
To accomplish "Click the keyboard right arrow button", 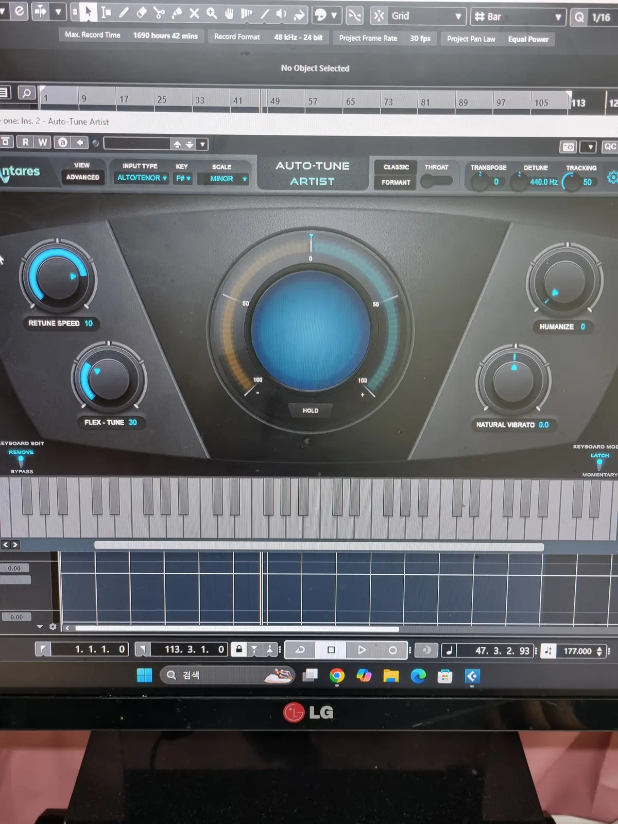I will [15, 544].
